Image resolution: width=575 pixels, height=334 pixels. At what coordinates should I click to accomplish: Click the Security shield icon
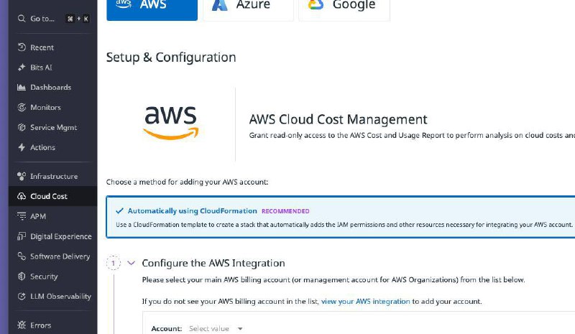pos(22,277)
